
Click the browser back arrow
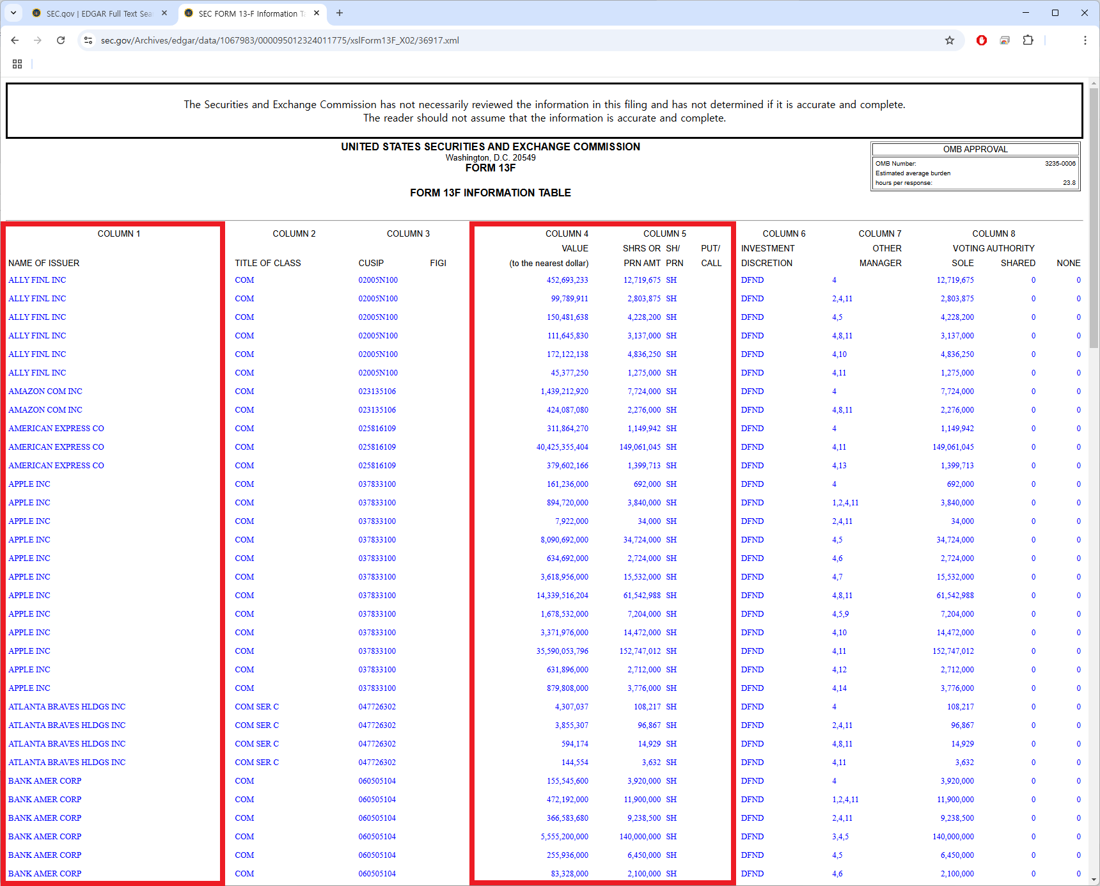point(15,40)
